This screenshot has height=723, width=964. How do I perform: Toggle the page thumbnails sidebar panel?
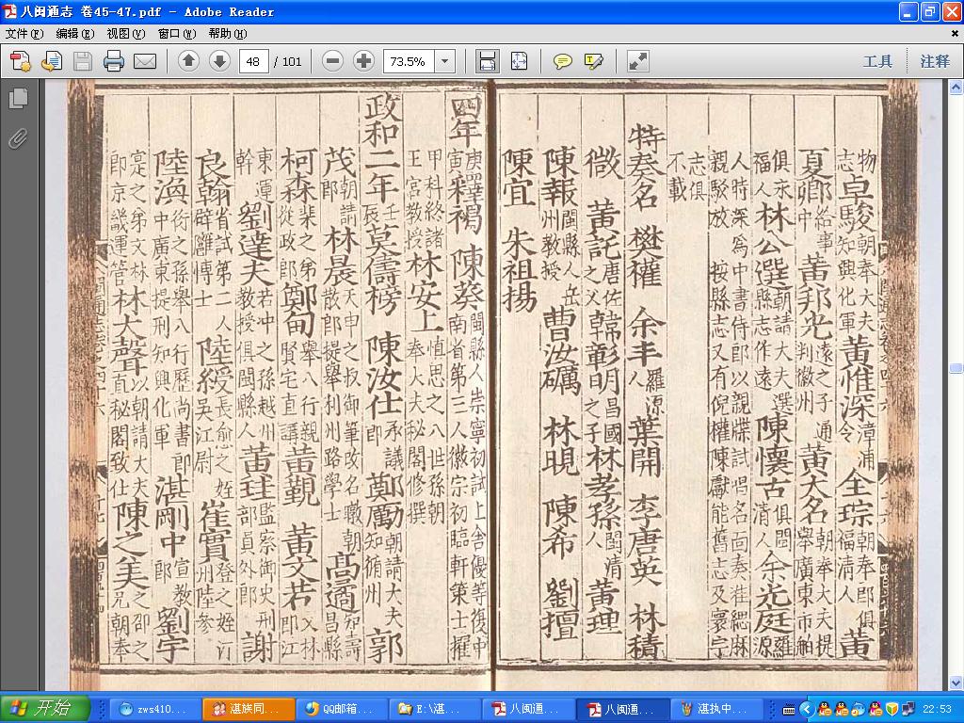(19, 98)
